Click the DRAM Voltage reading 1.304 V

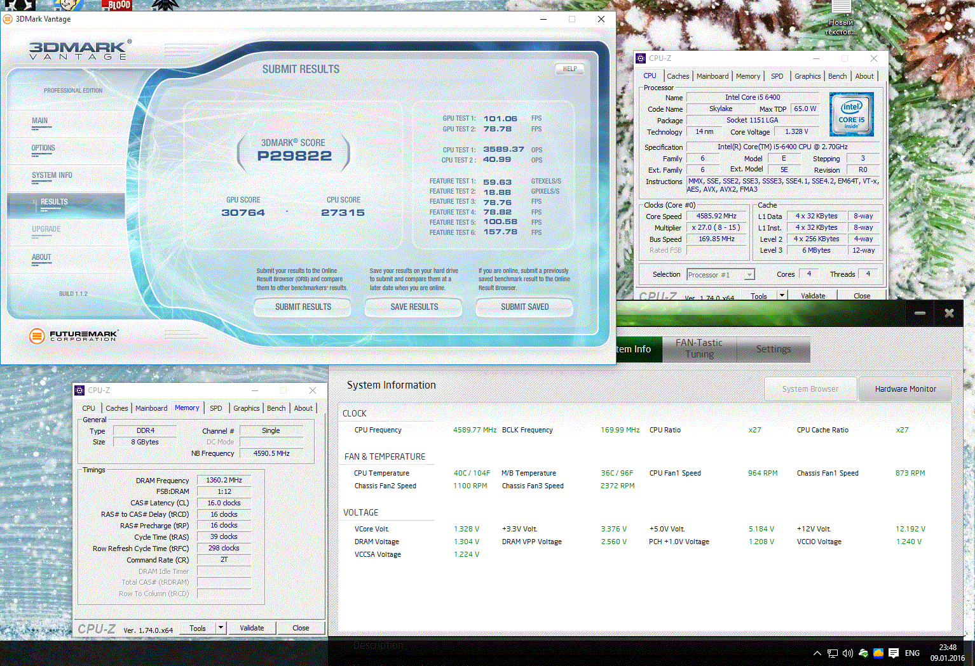coord(467,542)
